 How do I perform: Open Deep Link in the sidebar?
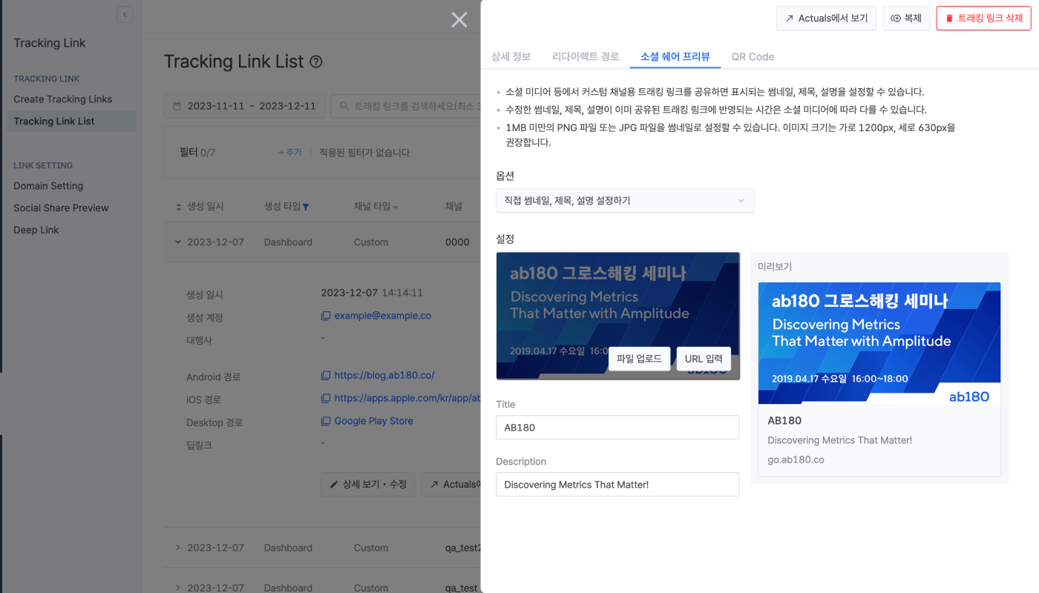click(x=36, y=230)
